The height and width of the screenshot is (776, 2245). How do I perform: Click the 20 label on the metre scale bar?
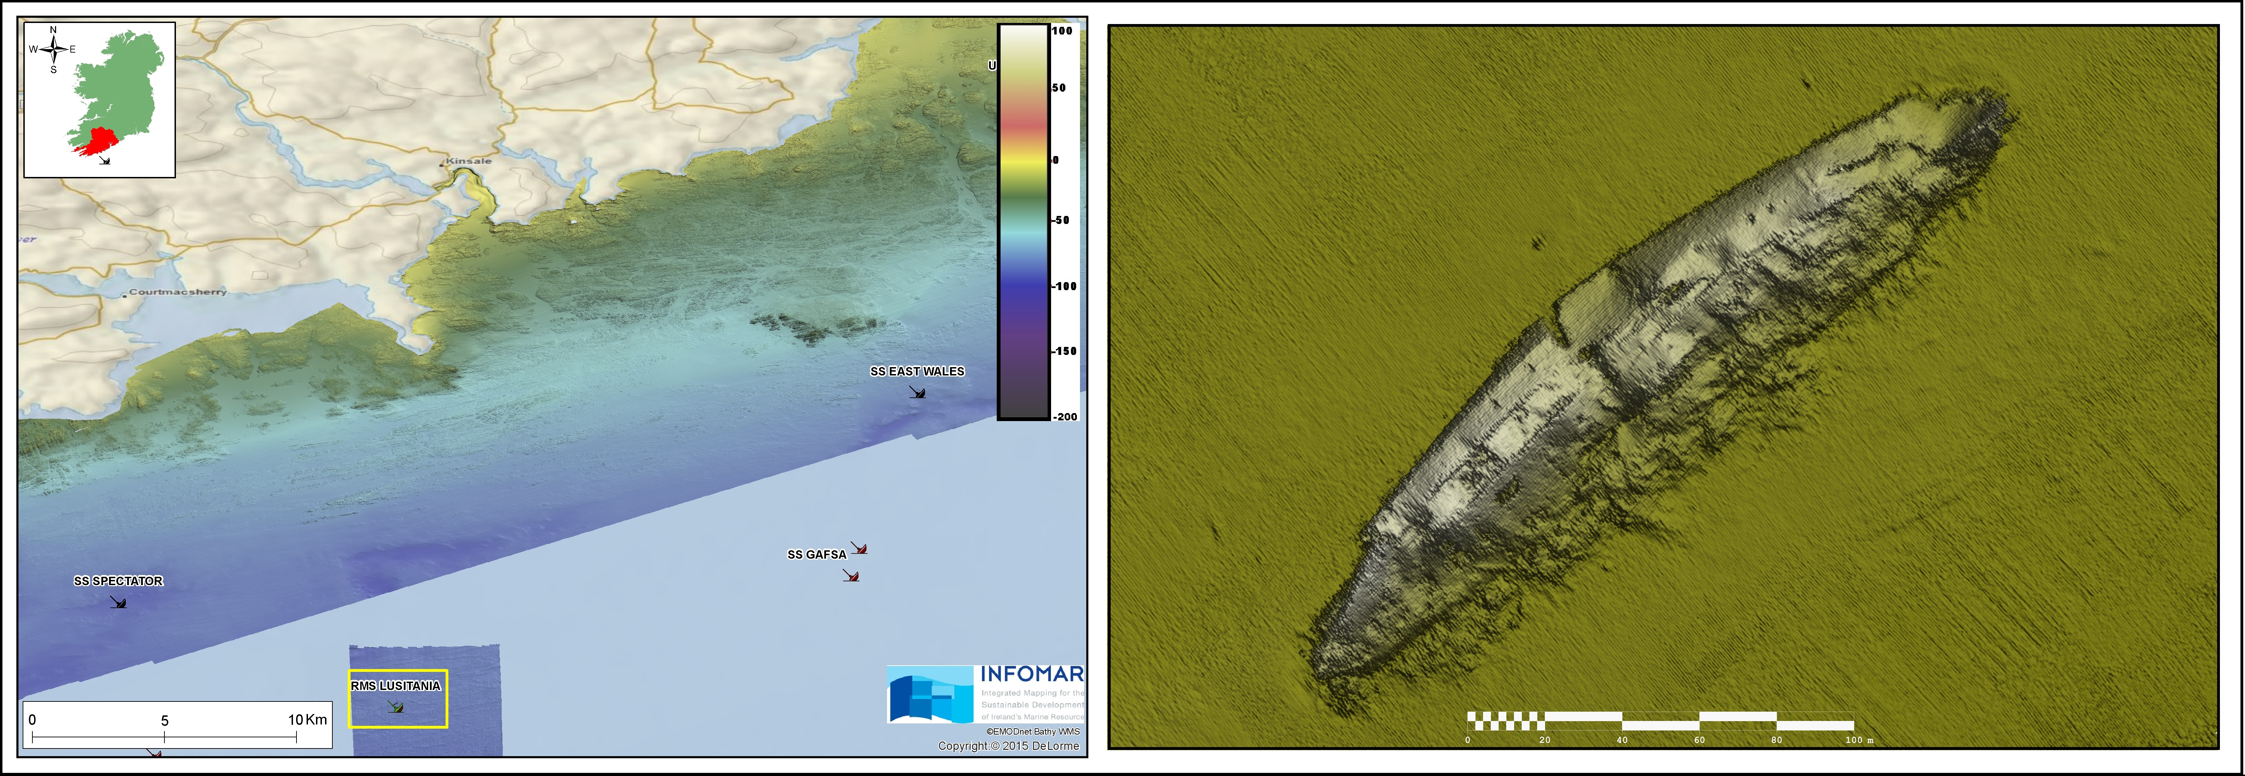[1545, 740]
